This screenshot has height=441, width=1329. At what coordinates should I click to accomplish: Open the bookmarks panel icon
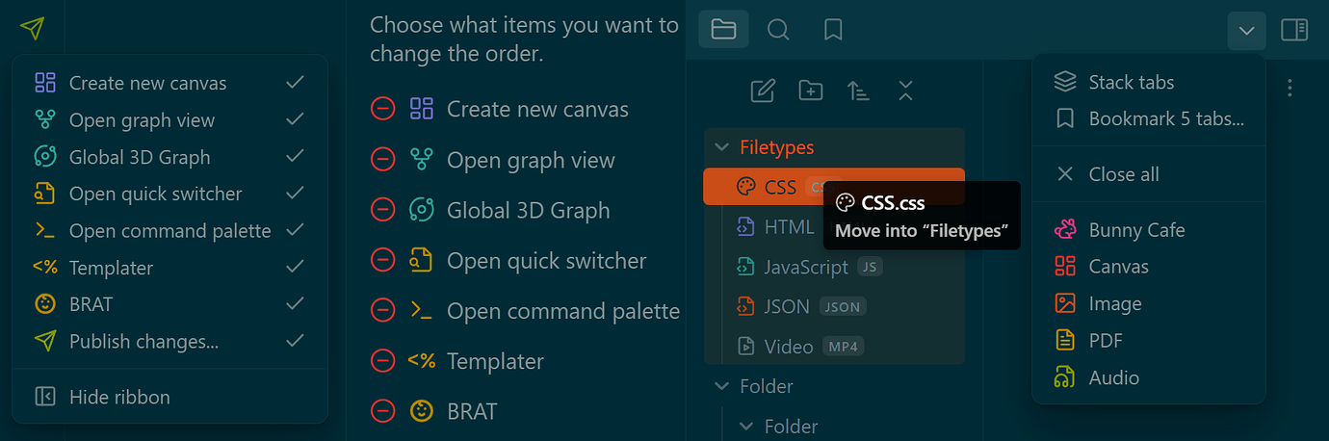(x=833, y=30)
